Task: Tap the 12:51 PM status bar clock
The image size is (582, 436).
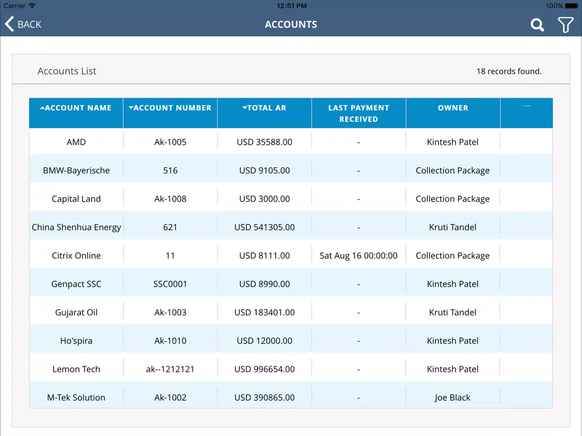Action: tap(292, 6)
